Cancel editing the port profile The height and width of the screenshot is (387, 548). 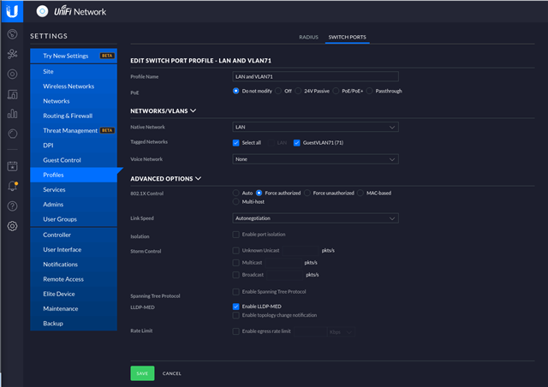(x=171, y=373)
